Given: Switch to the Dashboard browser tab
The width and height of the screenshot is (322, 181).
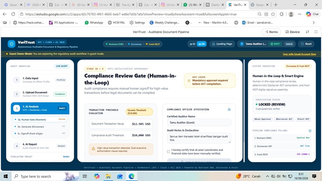Looking at the screenshot, I should (x=215, y=4).
